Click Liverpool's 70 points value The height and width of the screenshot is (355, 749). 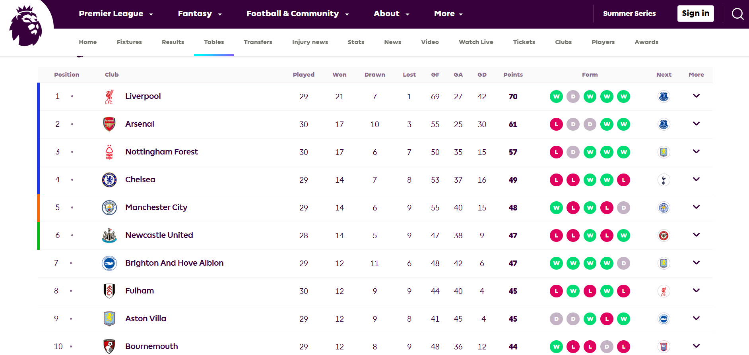pos(513,96)
